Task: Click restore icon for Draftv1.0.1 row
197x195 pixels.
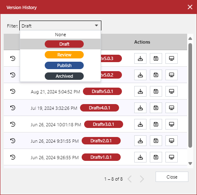Action: (x=13, y=157)
